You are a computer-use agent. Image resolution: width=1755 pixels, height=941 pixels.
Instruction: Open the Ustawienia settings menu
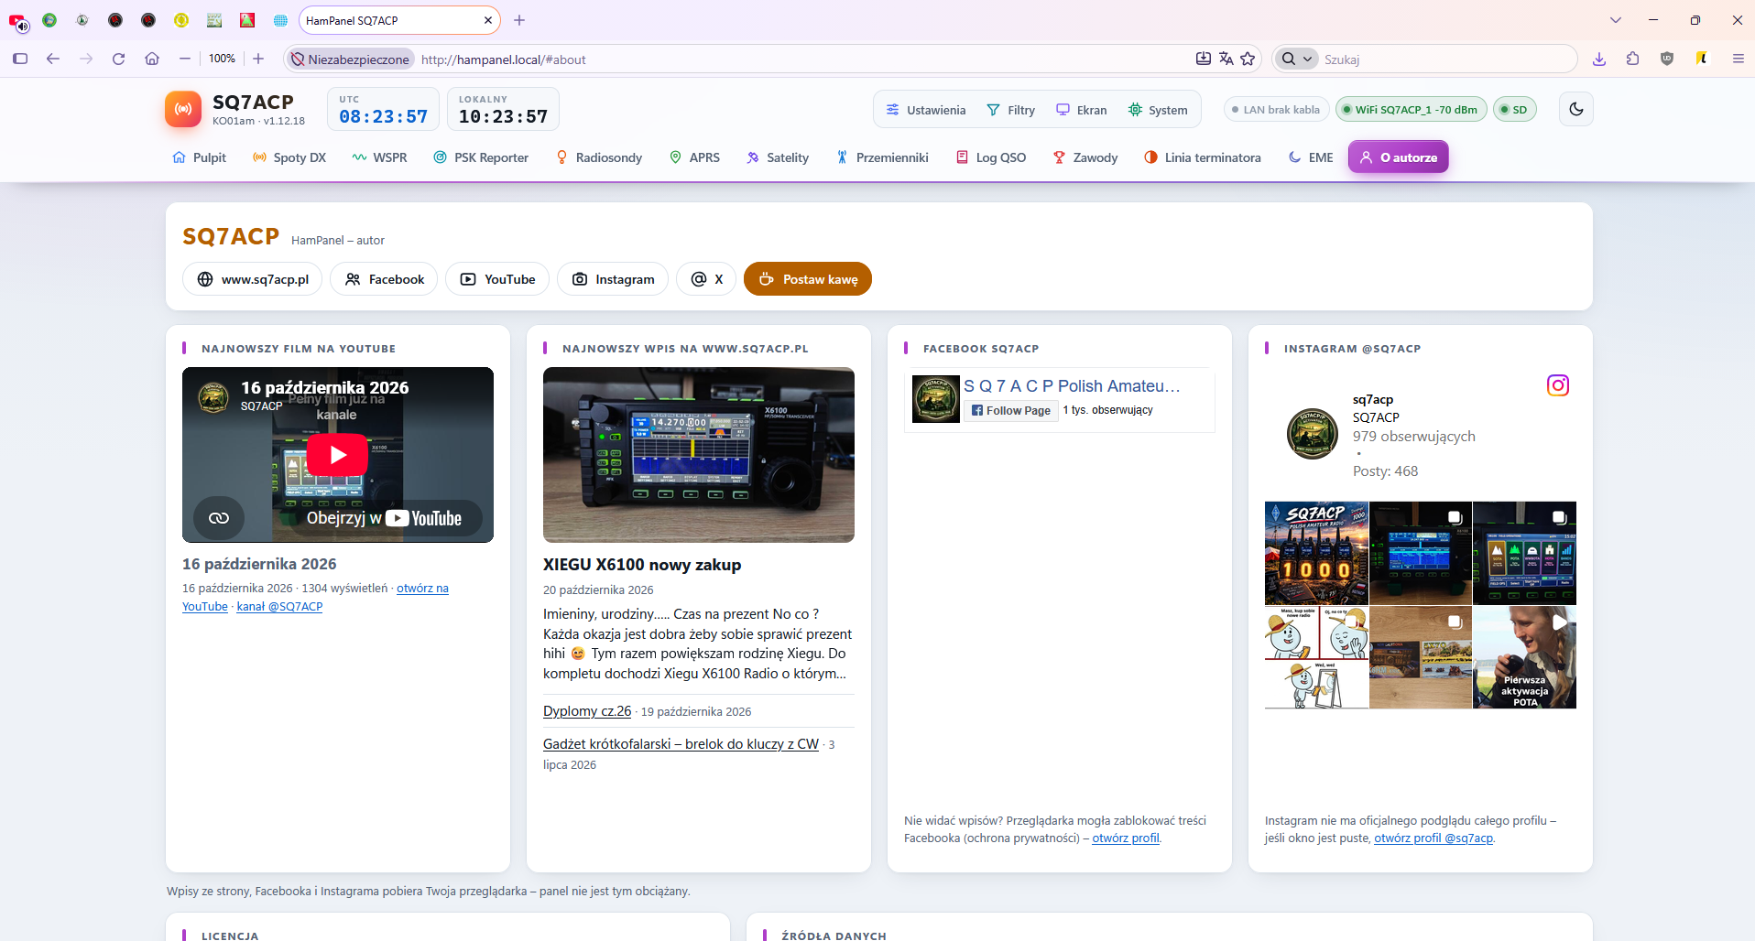pos(926,110)
